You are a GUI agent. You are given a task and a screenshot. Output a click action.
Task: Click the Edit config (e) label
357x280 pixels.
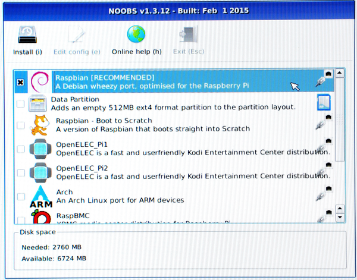click(x=77, y=52)
